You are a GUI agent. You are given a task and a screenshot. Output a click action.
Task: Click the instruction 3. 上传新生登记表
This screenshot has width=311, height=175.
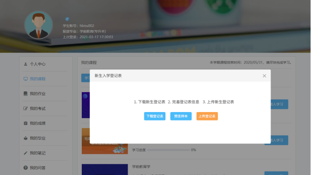[218, 102]
